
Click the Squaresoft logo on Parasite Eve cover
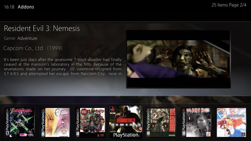pos(64,136)
